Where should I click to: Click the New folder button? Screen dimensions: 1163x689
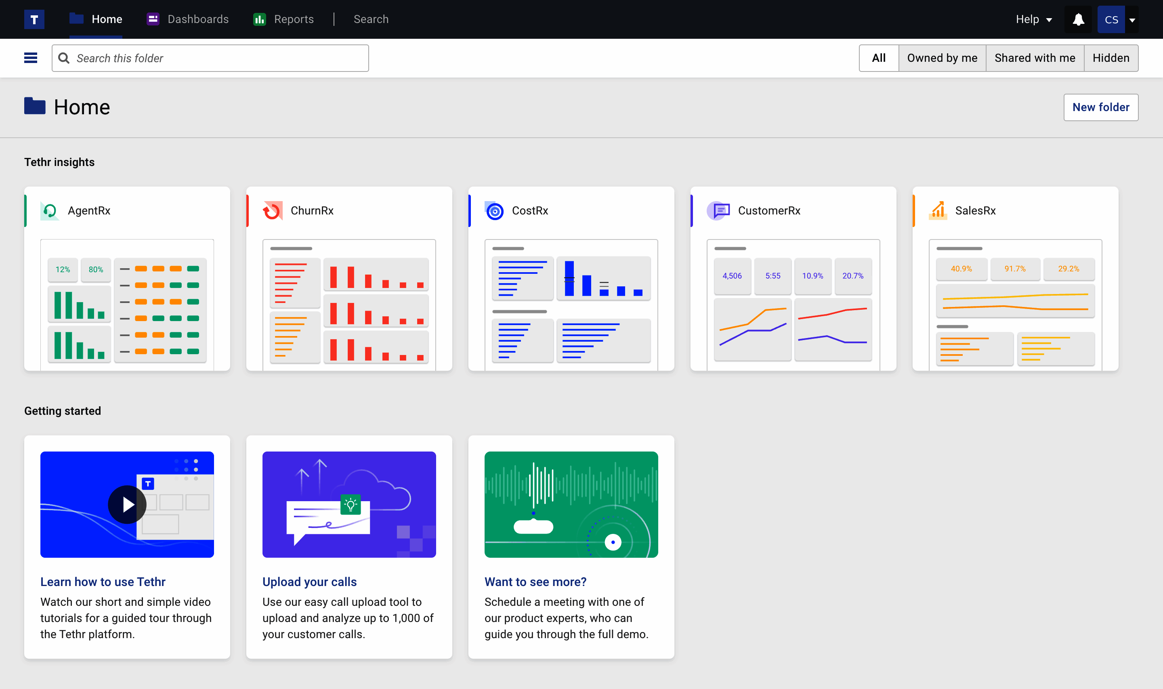[1101, 107]
